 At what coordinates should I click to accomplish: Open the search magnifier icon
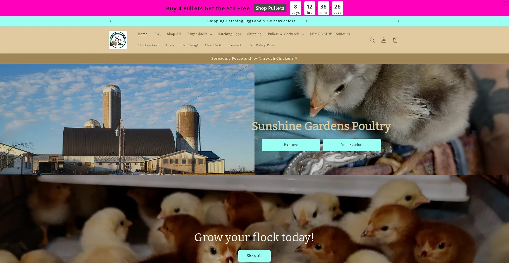[x=372, y=40]
